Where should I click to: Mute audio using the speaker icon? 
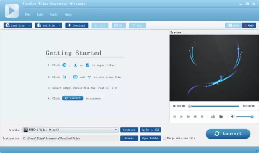point(232,116)
